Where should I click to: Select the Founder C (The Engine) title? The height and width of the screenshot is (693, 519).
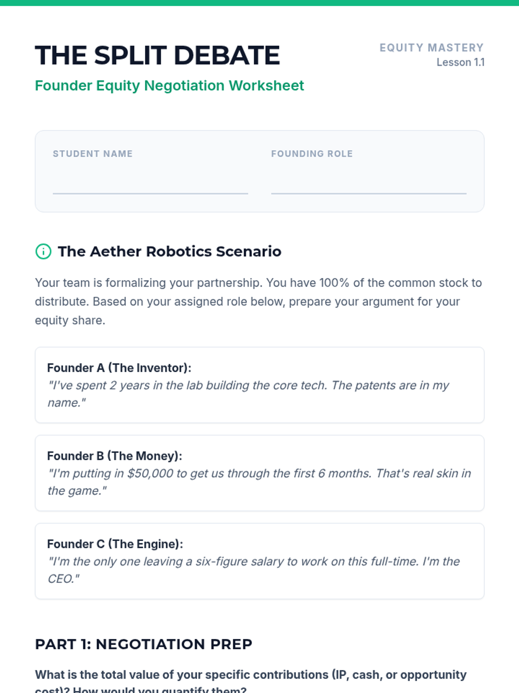click(115, 544)
